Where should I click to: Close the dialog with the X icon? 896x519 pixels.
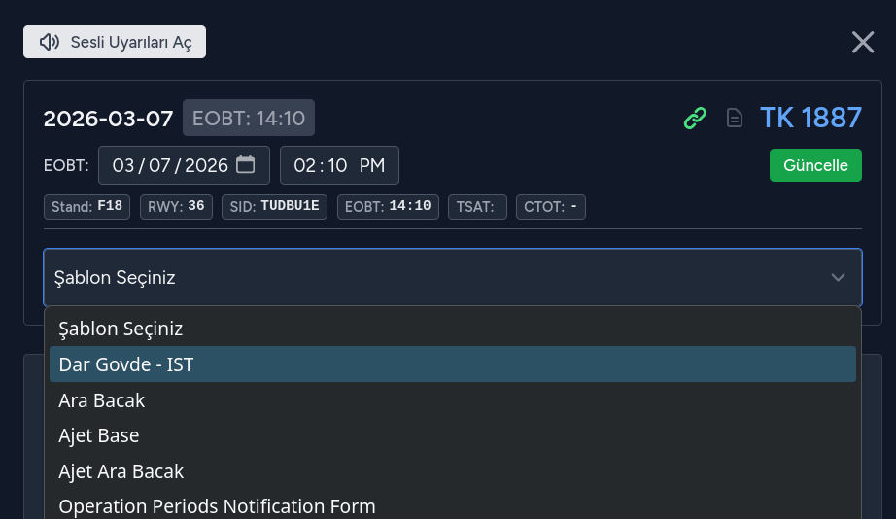tap(863, 42)
